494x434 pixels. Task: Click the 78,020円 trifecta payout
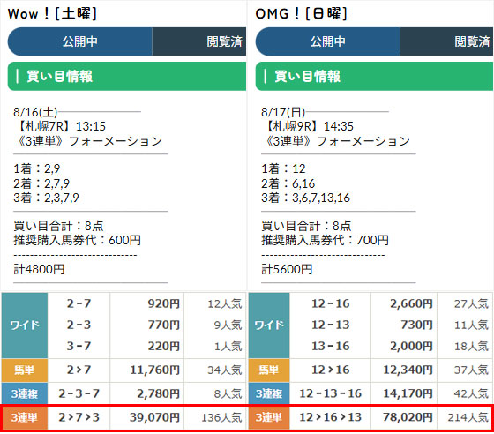point(408,417)
